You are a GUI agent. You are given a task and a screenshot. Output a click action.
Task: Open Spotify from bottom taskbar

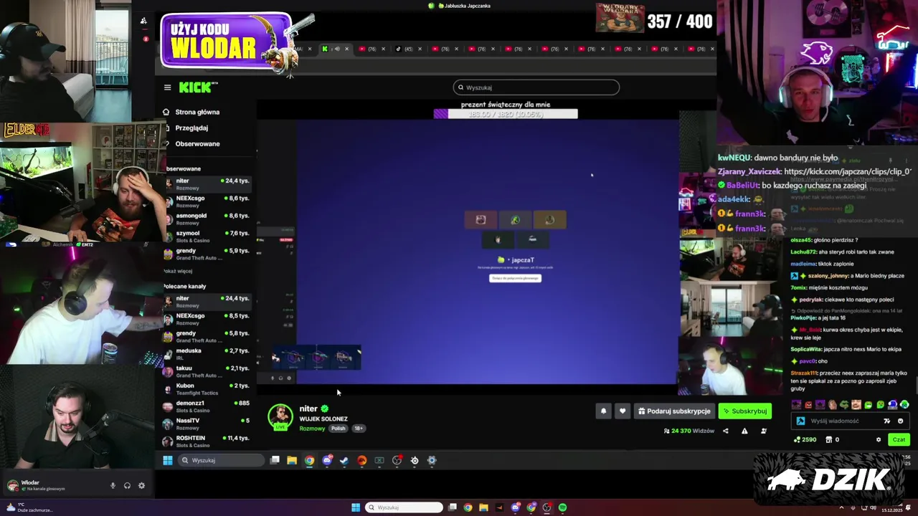click(563, 507)
